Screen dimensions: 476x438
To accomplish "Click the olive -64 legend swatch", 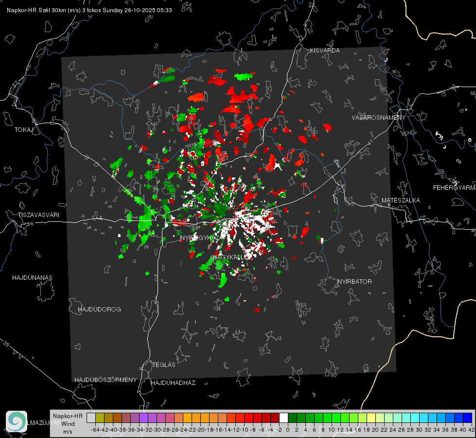I will [x=100, y=418].
